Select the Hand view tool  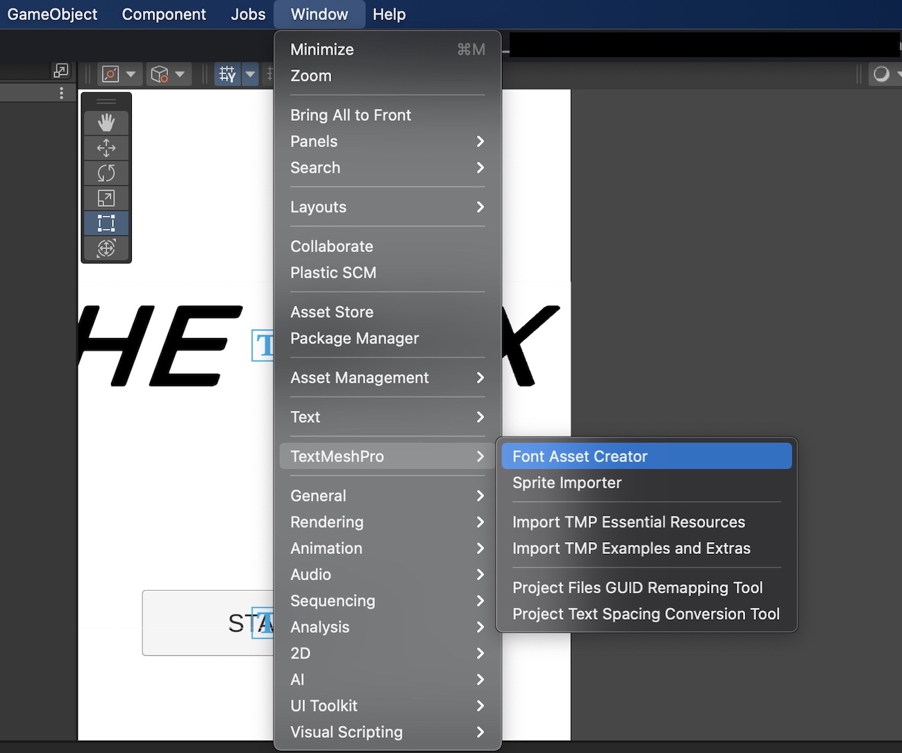pos(106,123)
